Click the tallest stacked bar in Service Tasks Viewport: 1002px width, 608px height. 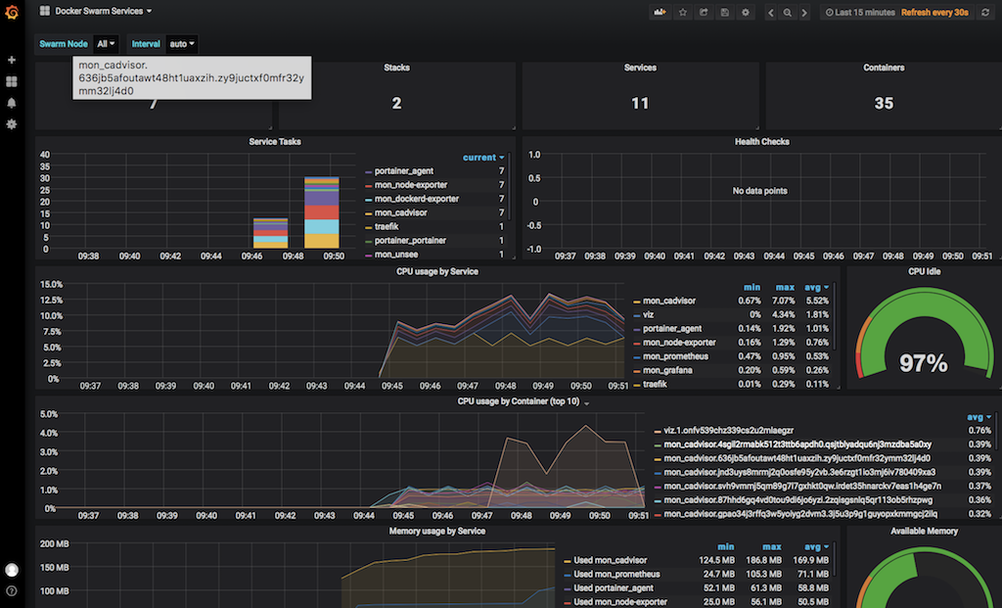[321, 212]
